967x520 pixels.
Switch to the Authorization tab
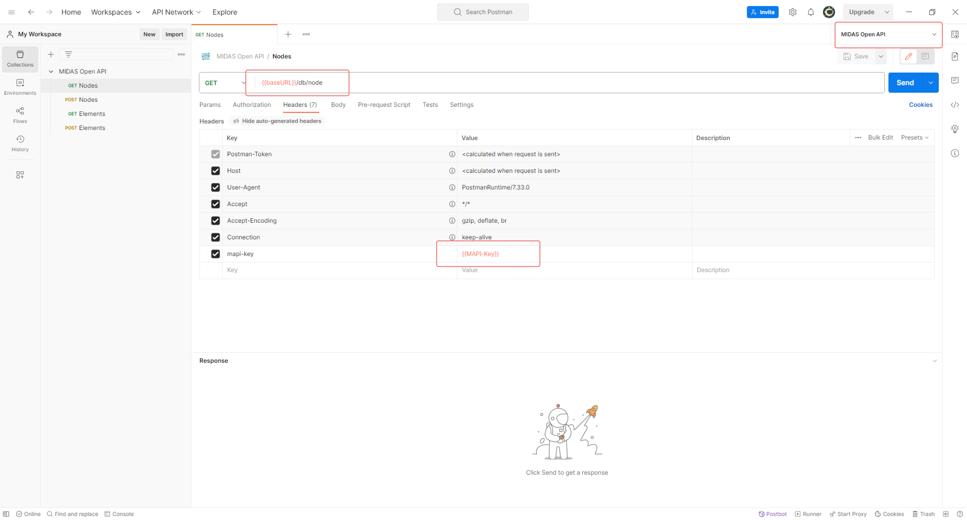(x=252, y=105)
